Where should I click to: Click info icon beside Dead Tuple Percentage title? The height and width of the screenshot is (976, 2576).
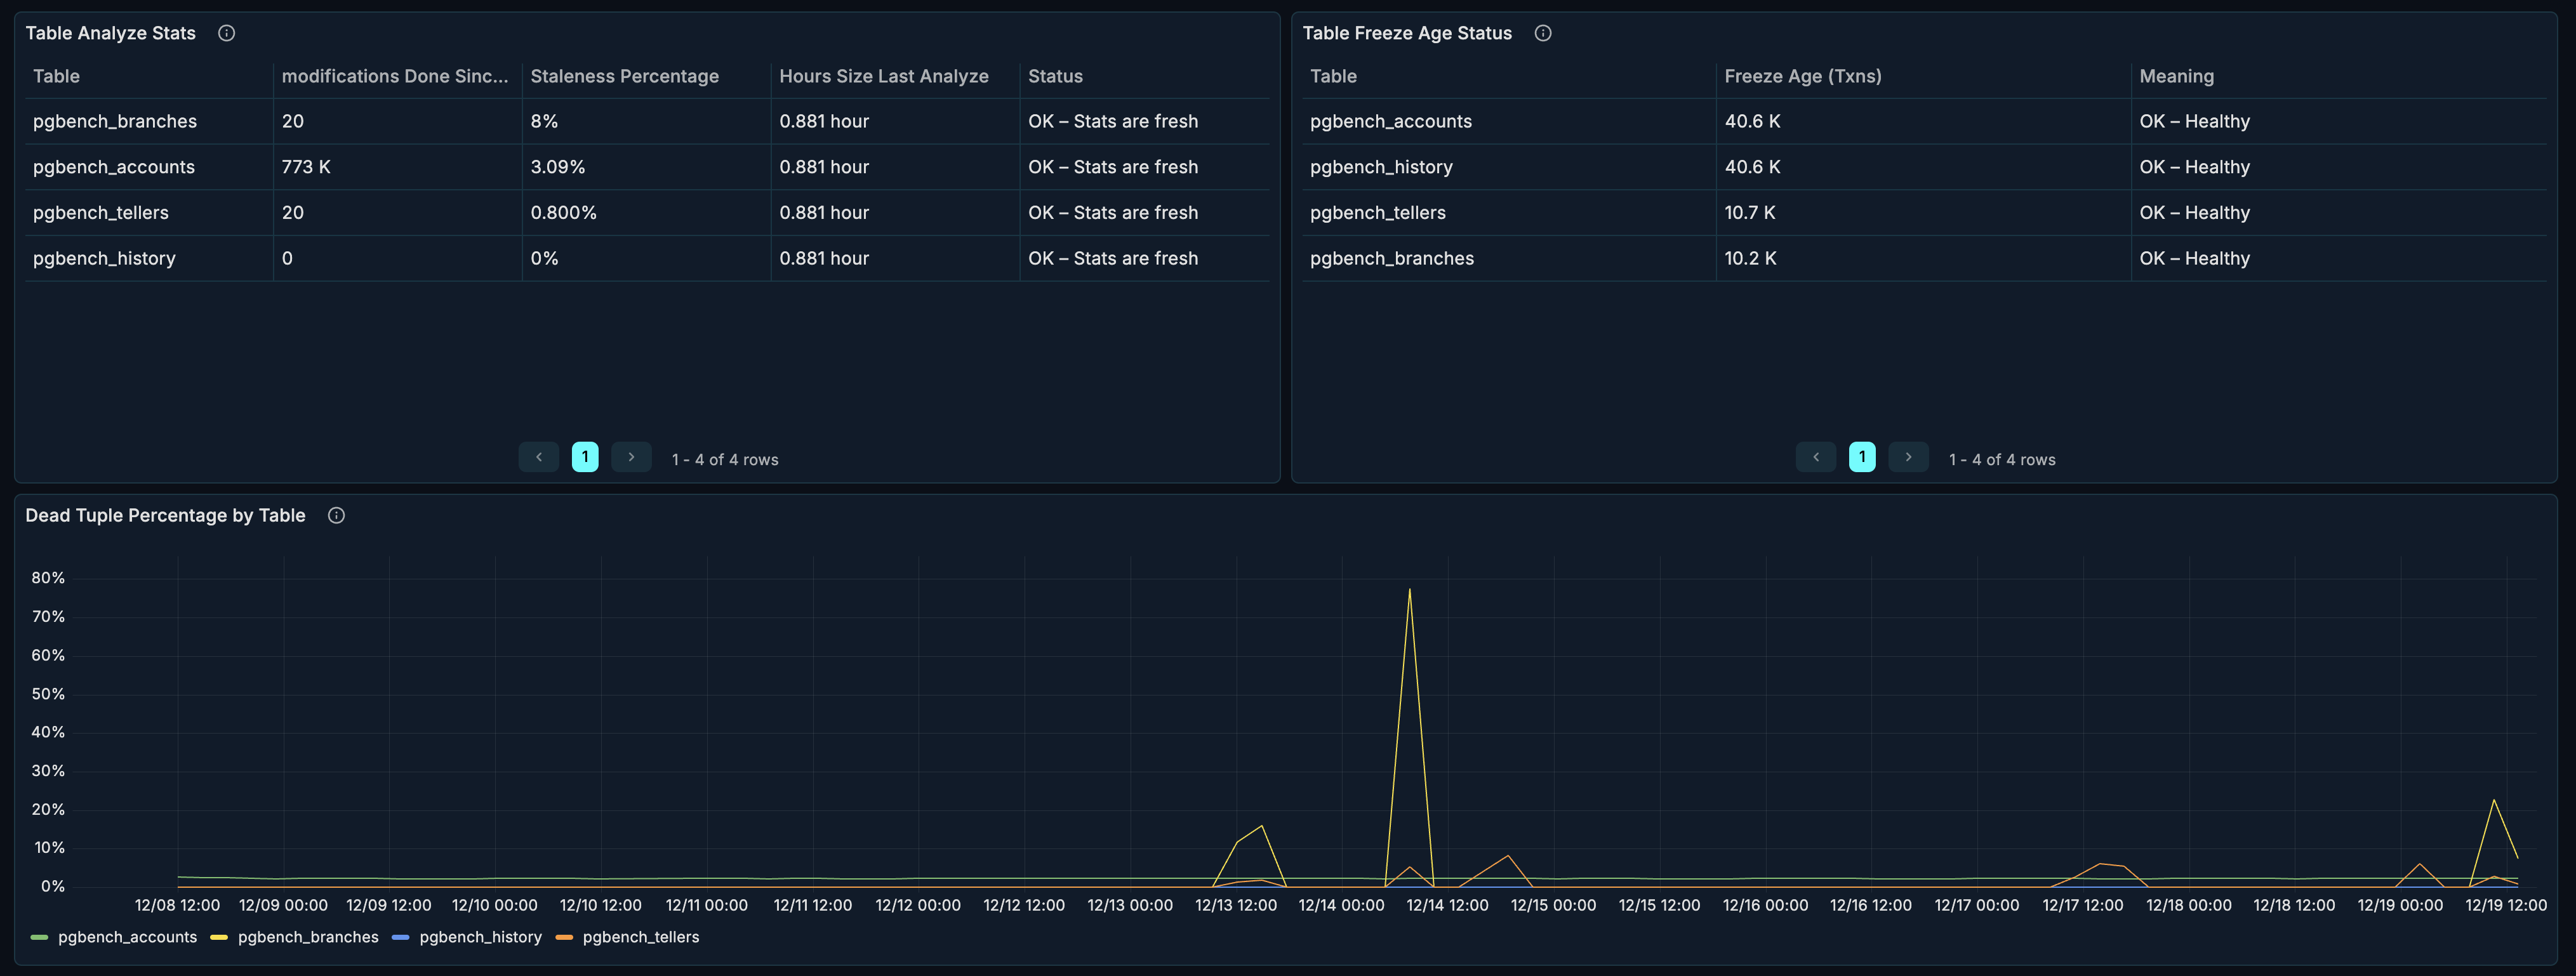coord(337,515)
